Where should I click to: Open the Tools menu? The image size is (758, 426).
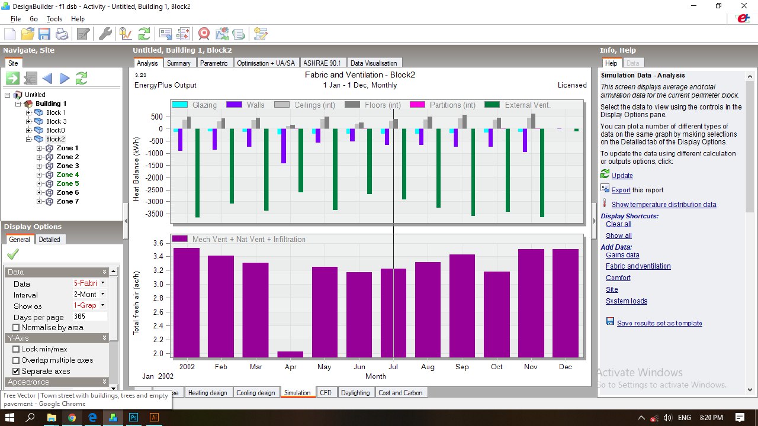point(54,19)
